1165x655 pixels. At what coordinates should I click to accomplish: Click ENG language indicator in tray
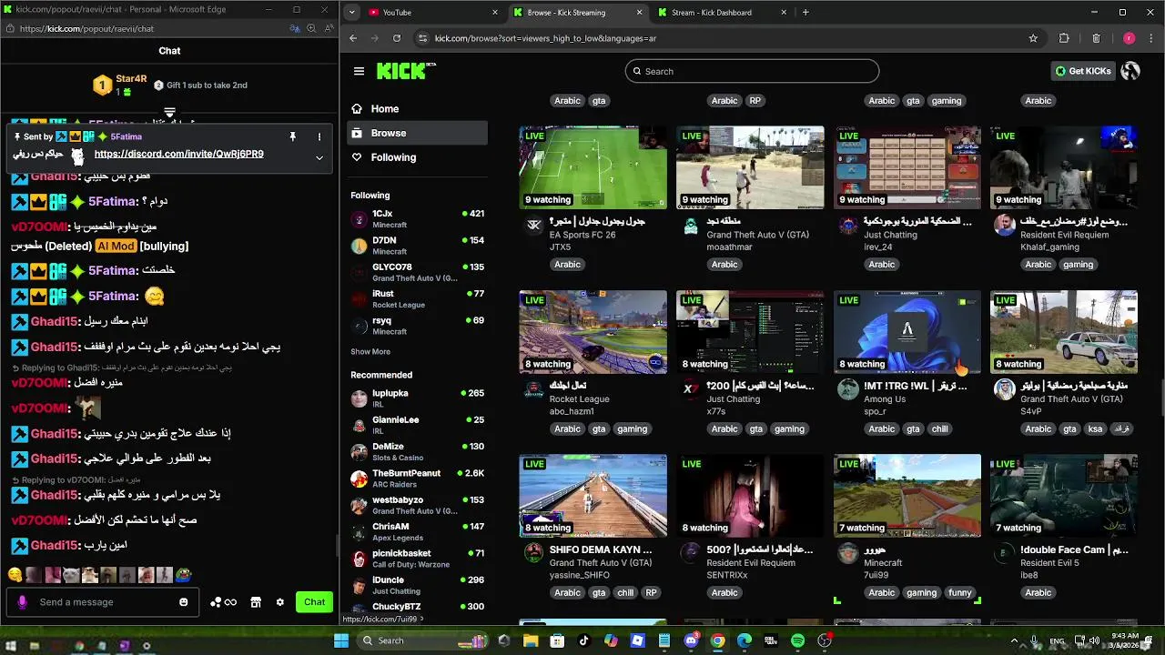[1057, 640]
